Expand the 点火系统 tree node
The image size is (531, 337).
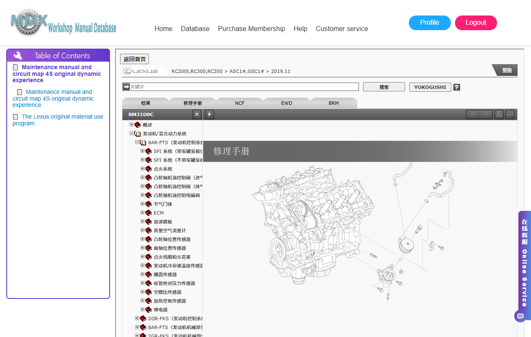[142, 168]
